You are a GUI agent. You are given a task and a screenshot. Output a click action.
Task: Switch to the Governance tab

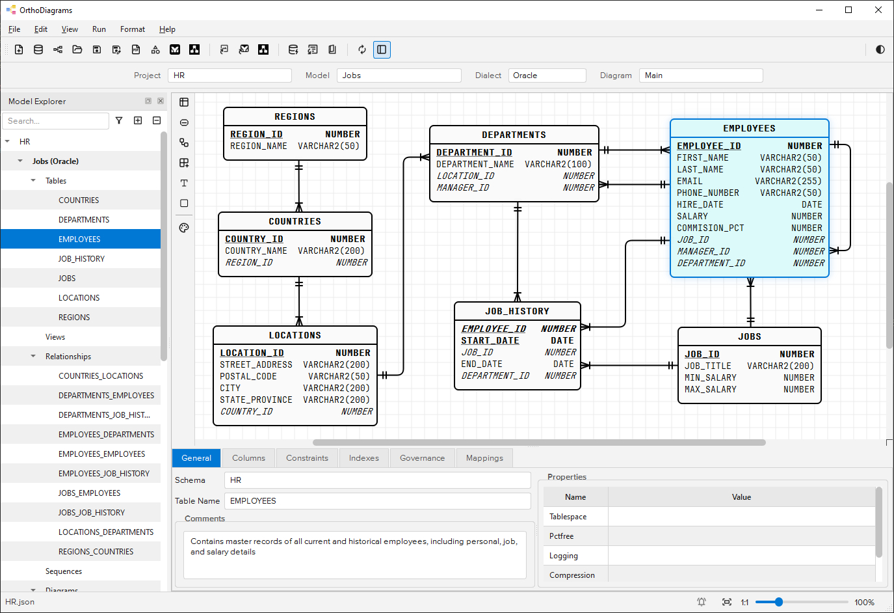(423, 458)
